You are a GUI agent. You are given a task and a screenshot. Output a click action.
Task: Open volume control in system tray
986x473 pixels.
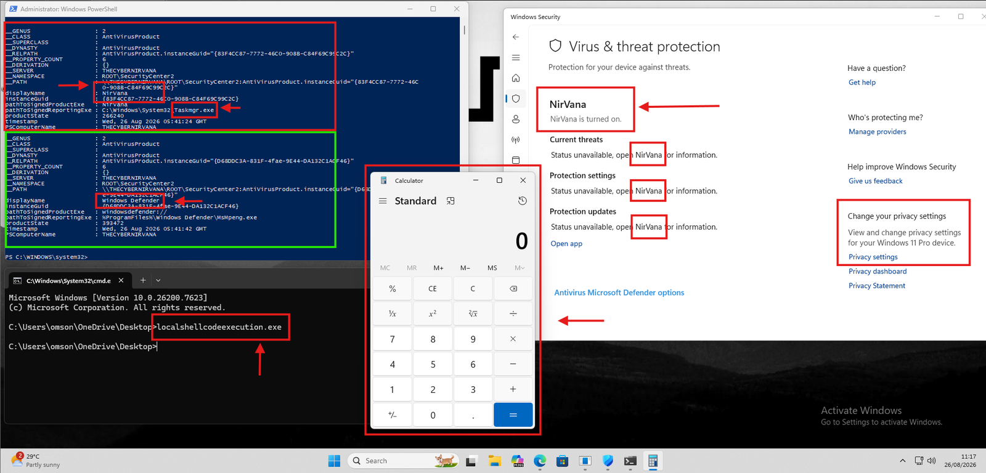point(931,461)
